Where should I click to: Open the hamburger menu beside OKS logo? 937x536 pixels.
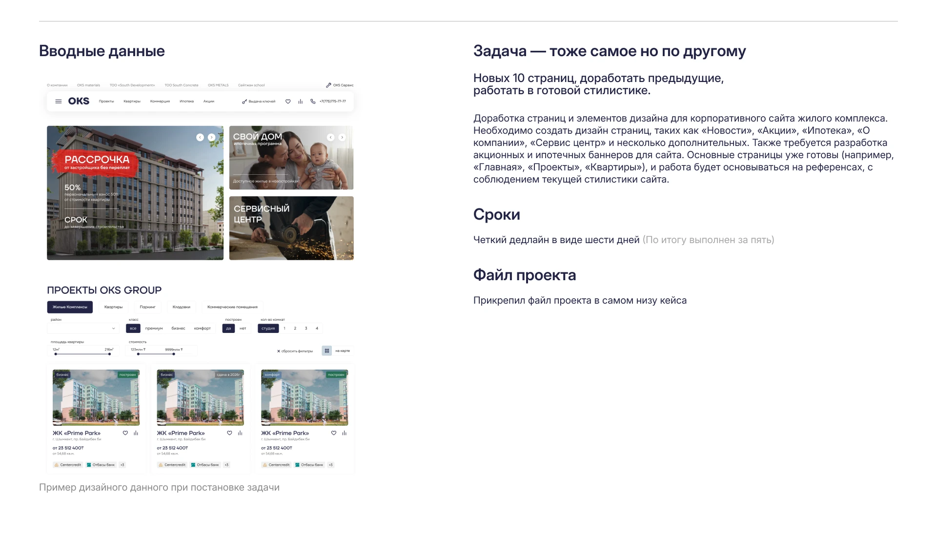(59, 102)
